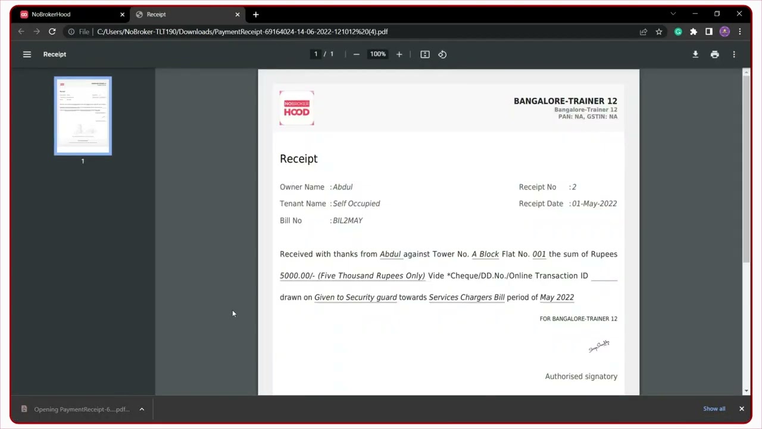Click the NoBrokerHood logo in receipt
The width and height of the screenshot is (762, 429).
pos(296,108)
